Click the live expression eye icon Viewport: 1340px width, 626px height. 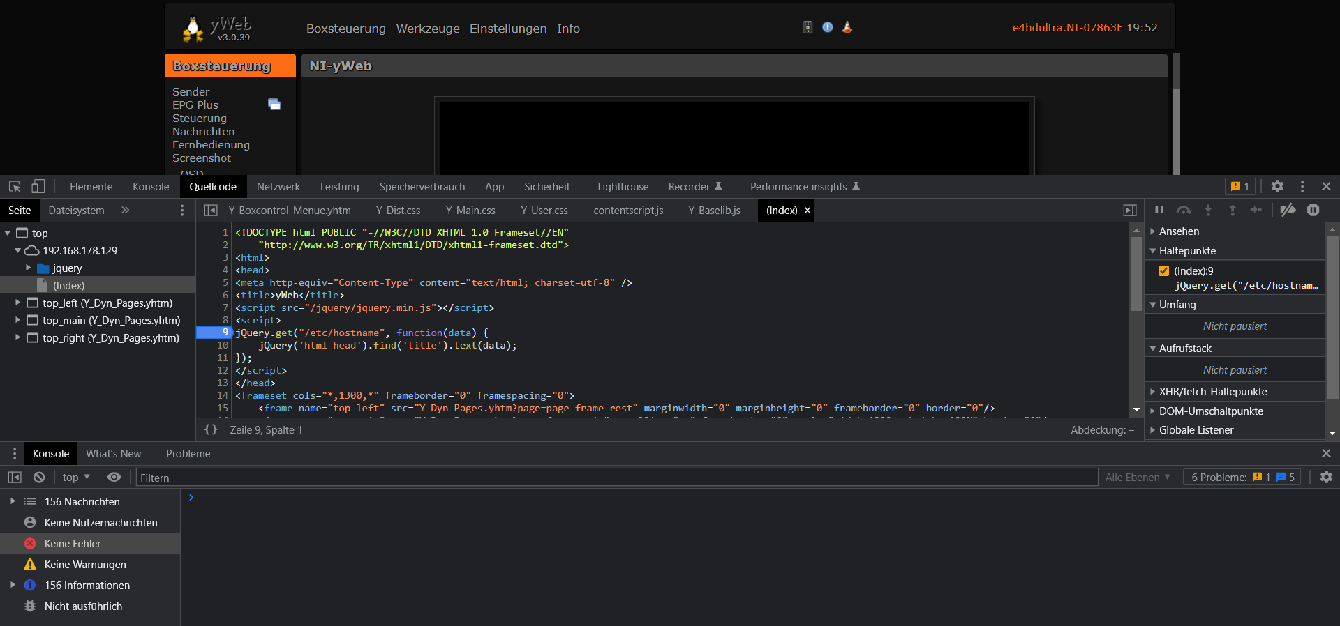(x=114, y=478)
